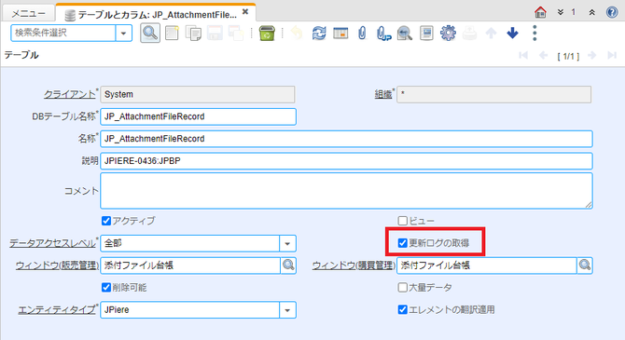625x340 pixels.
Task: Click the Home icon at top right
Action: tap(540, 12)
